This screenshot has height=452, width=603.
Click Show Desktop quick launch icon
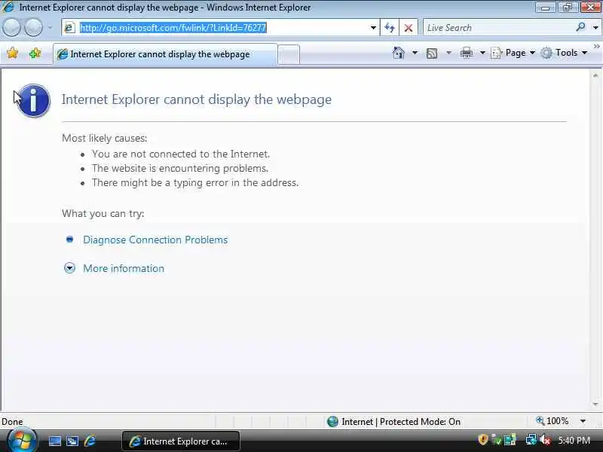(54, 441)
